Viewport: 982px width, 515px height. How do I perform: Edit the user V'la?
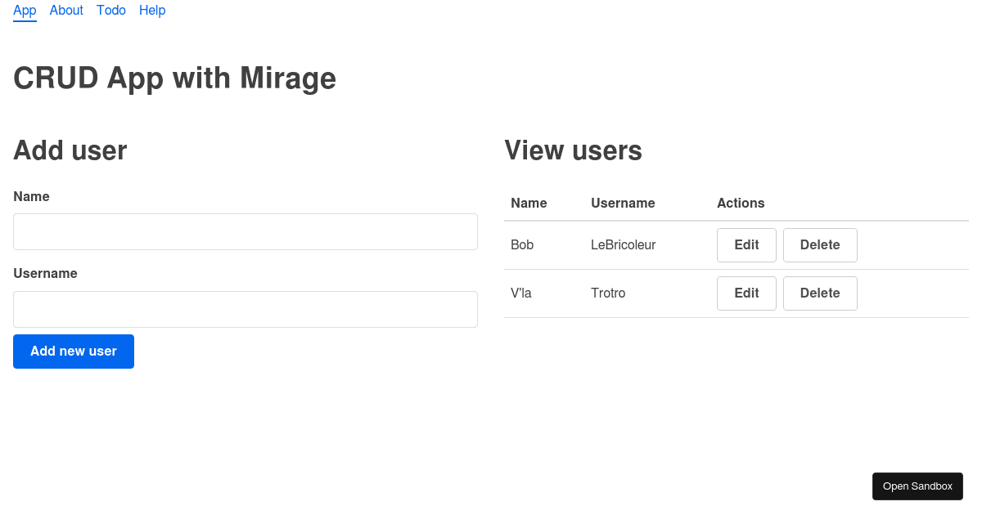click(x=746, y=293)
